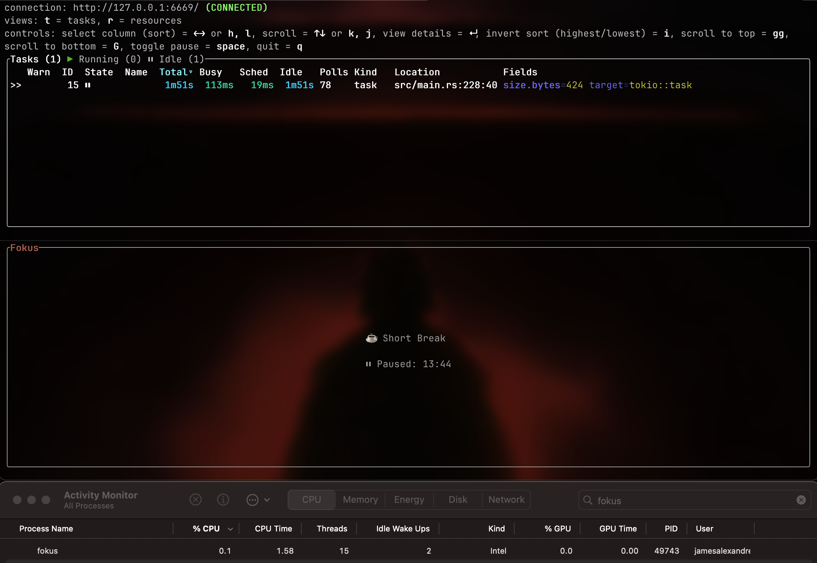The width and height of the screenshot is (817, 563).
Task: Select the Disk tab
Action: 458,500
